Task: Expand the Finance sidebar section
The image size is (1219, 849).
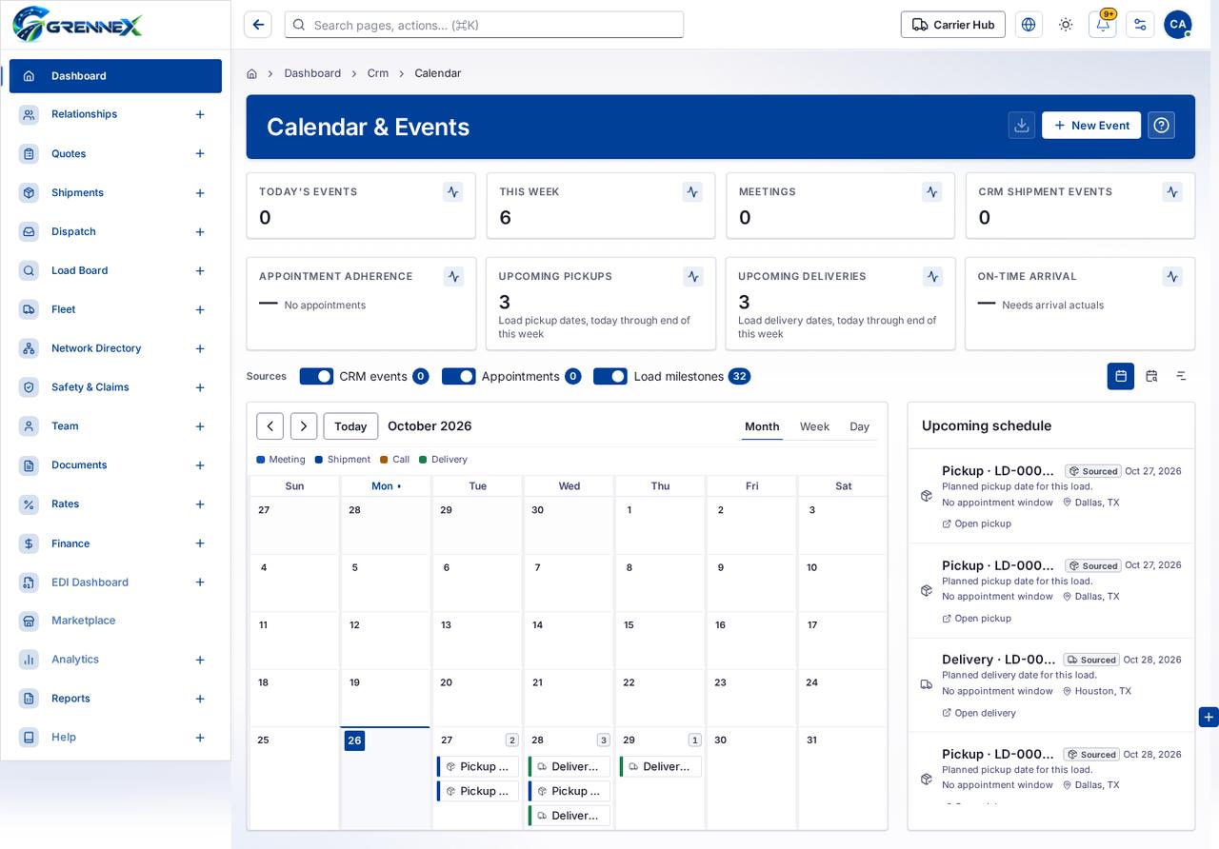Action: click(200, 543)
